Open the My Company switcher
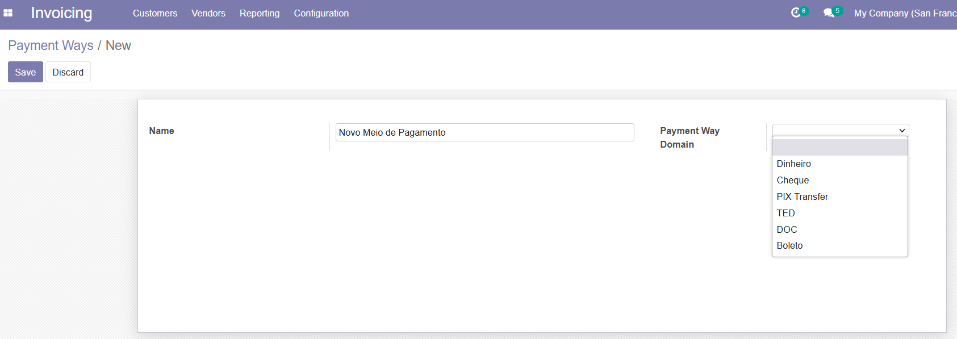Viewport: 957px width, 339px height. coord(905,13)
